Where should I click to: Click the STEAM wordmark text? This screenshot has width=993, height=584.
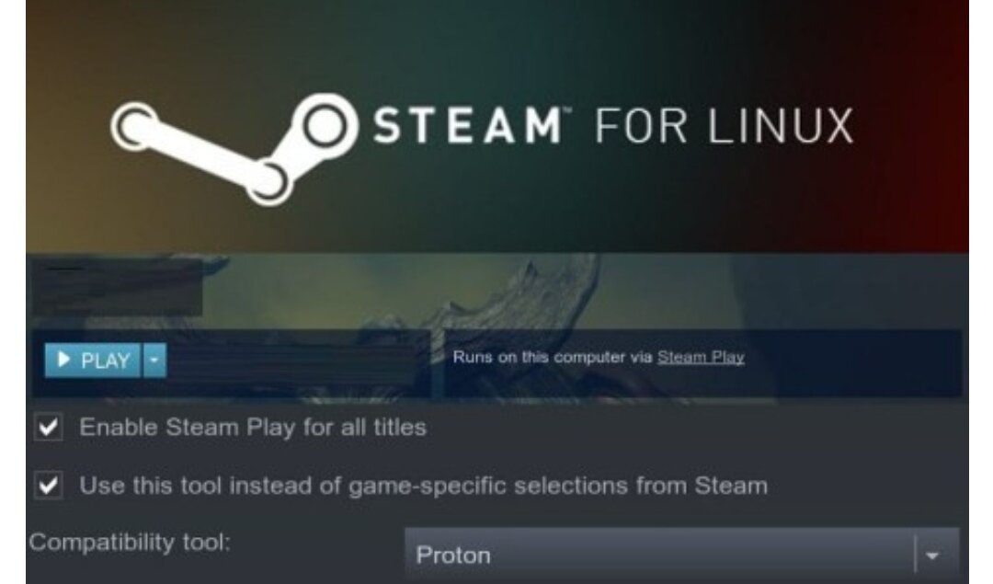(x=467, y=125)
